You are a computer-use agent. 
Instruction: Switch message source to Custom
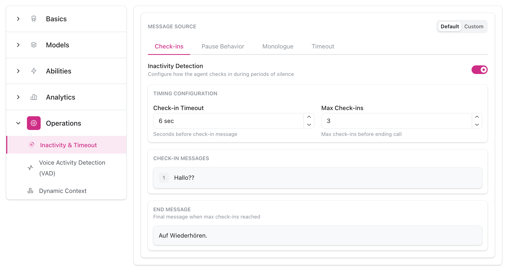point(474,26)
